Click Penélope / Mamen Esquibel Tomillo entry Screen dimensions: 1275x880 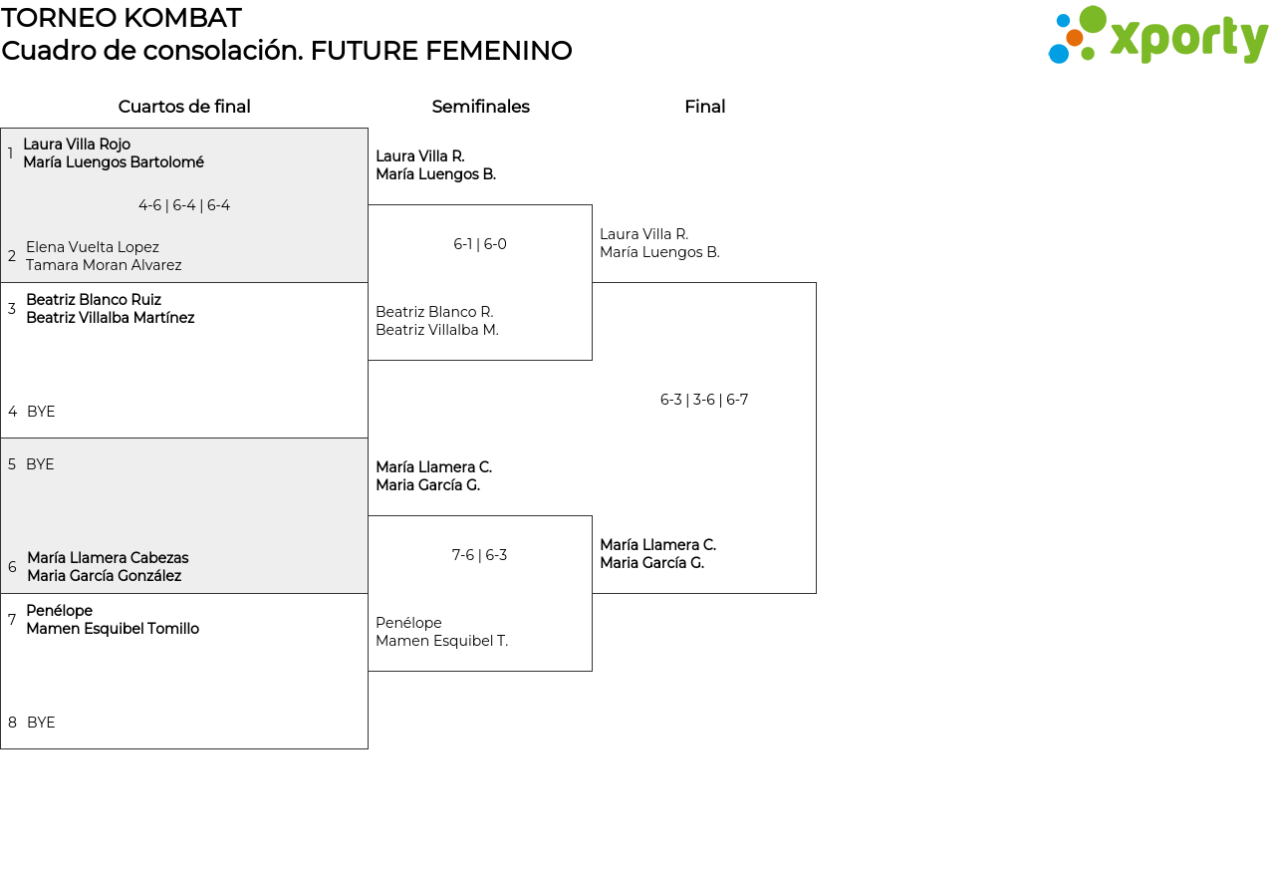pos(112,620)
